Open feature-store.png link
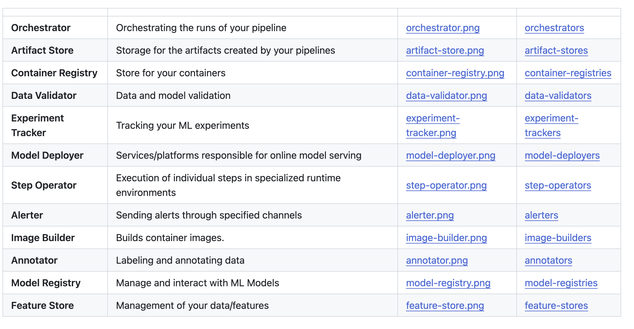 [x=445, y=305]
